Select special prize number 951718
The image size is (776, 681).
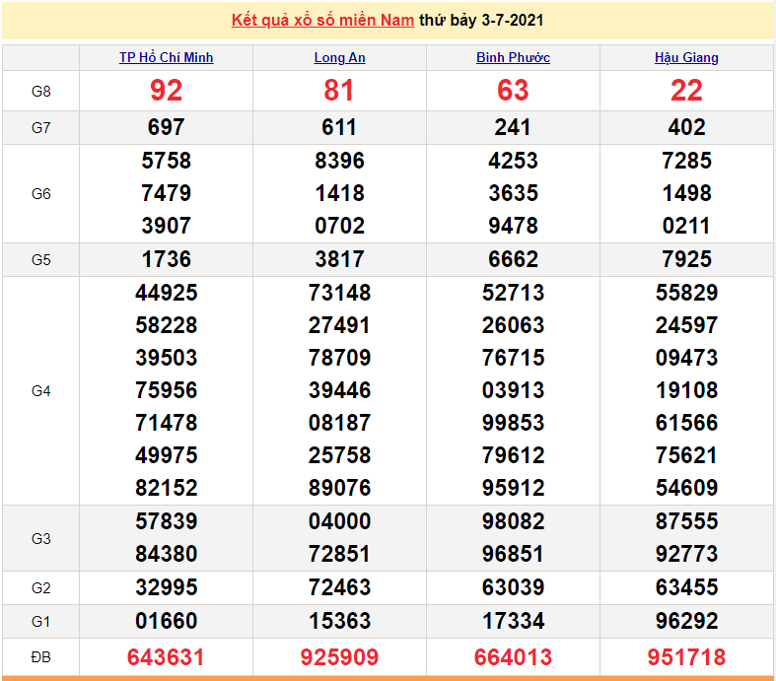(x=686, y=657)
